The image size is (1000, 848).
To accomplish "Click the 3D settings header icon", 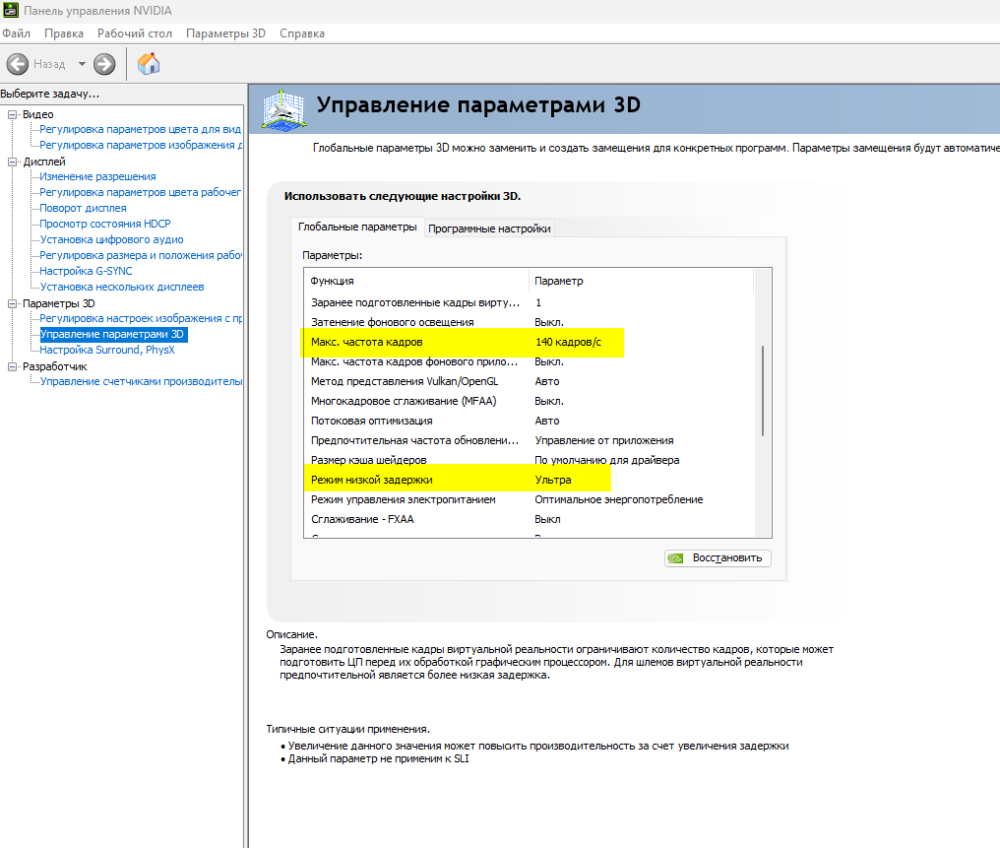I will [x=283, y=109].
